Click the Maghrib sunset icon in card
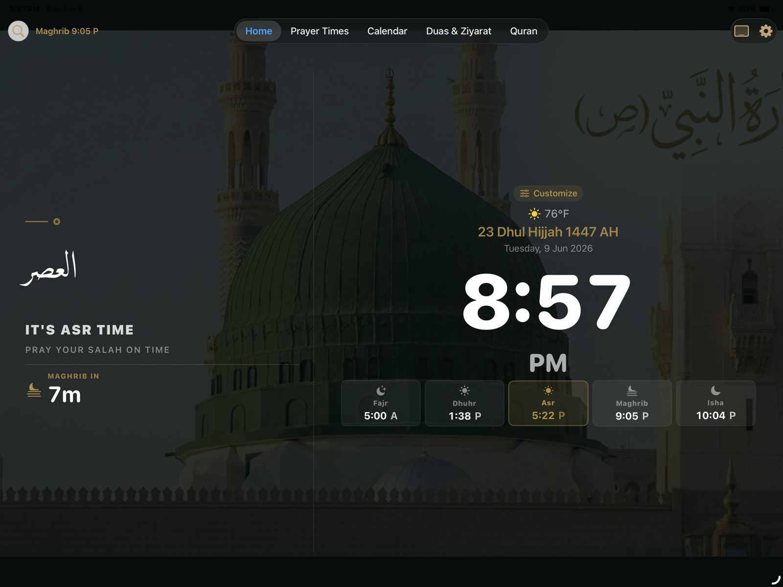 [x=632, y=390]
